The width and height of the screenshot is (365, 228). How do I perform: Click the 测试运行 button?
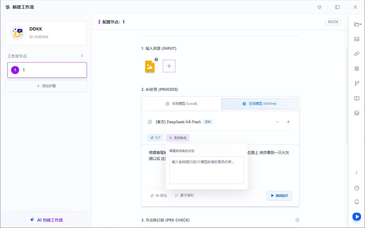[x=279, y=196]
